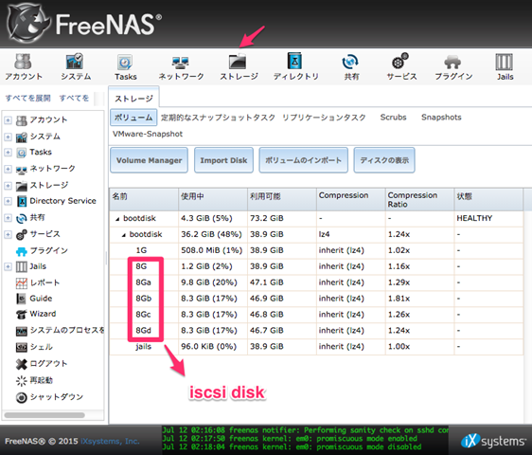
Task: Expand the 共有 sidebar tree node
Action: click(8, 218)
